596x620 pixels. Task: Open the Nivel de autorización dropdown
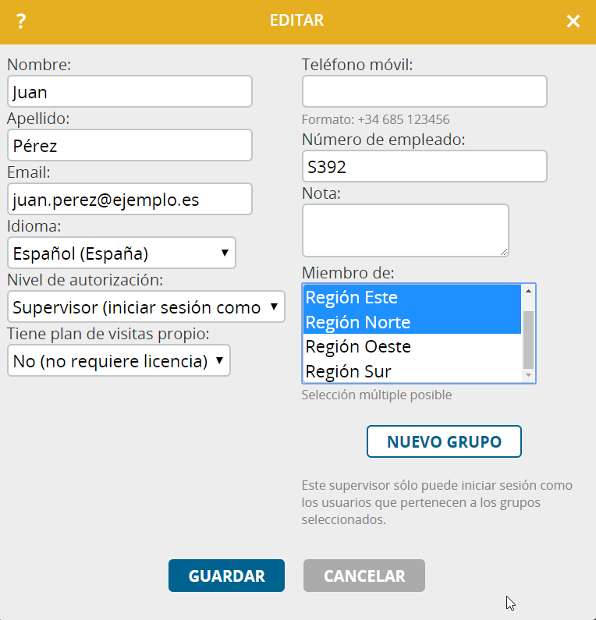coord(146,306)
